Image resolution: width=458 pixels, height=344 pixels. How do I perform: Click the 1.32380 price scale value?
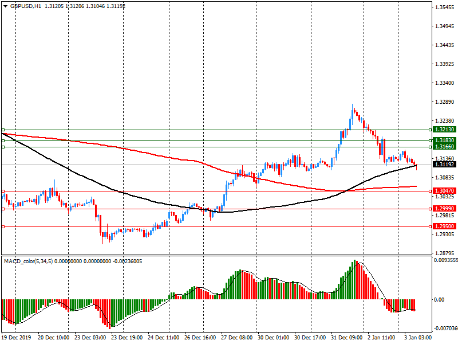tap(445, 121)
